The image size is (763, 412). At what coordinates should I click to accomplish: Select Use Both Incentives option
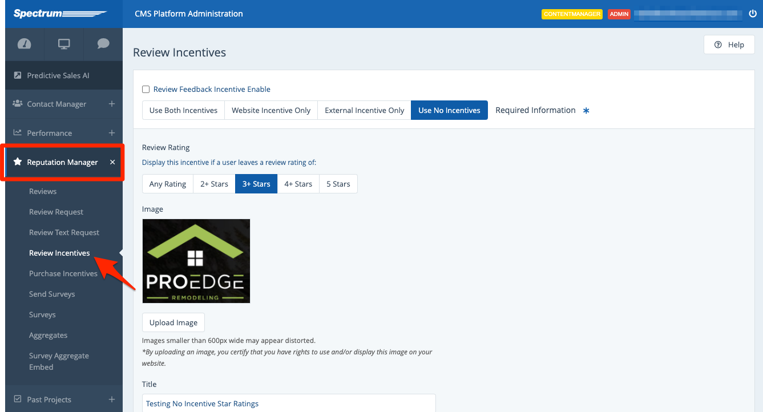click(x=183, y=110)
